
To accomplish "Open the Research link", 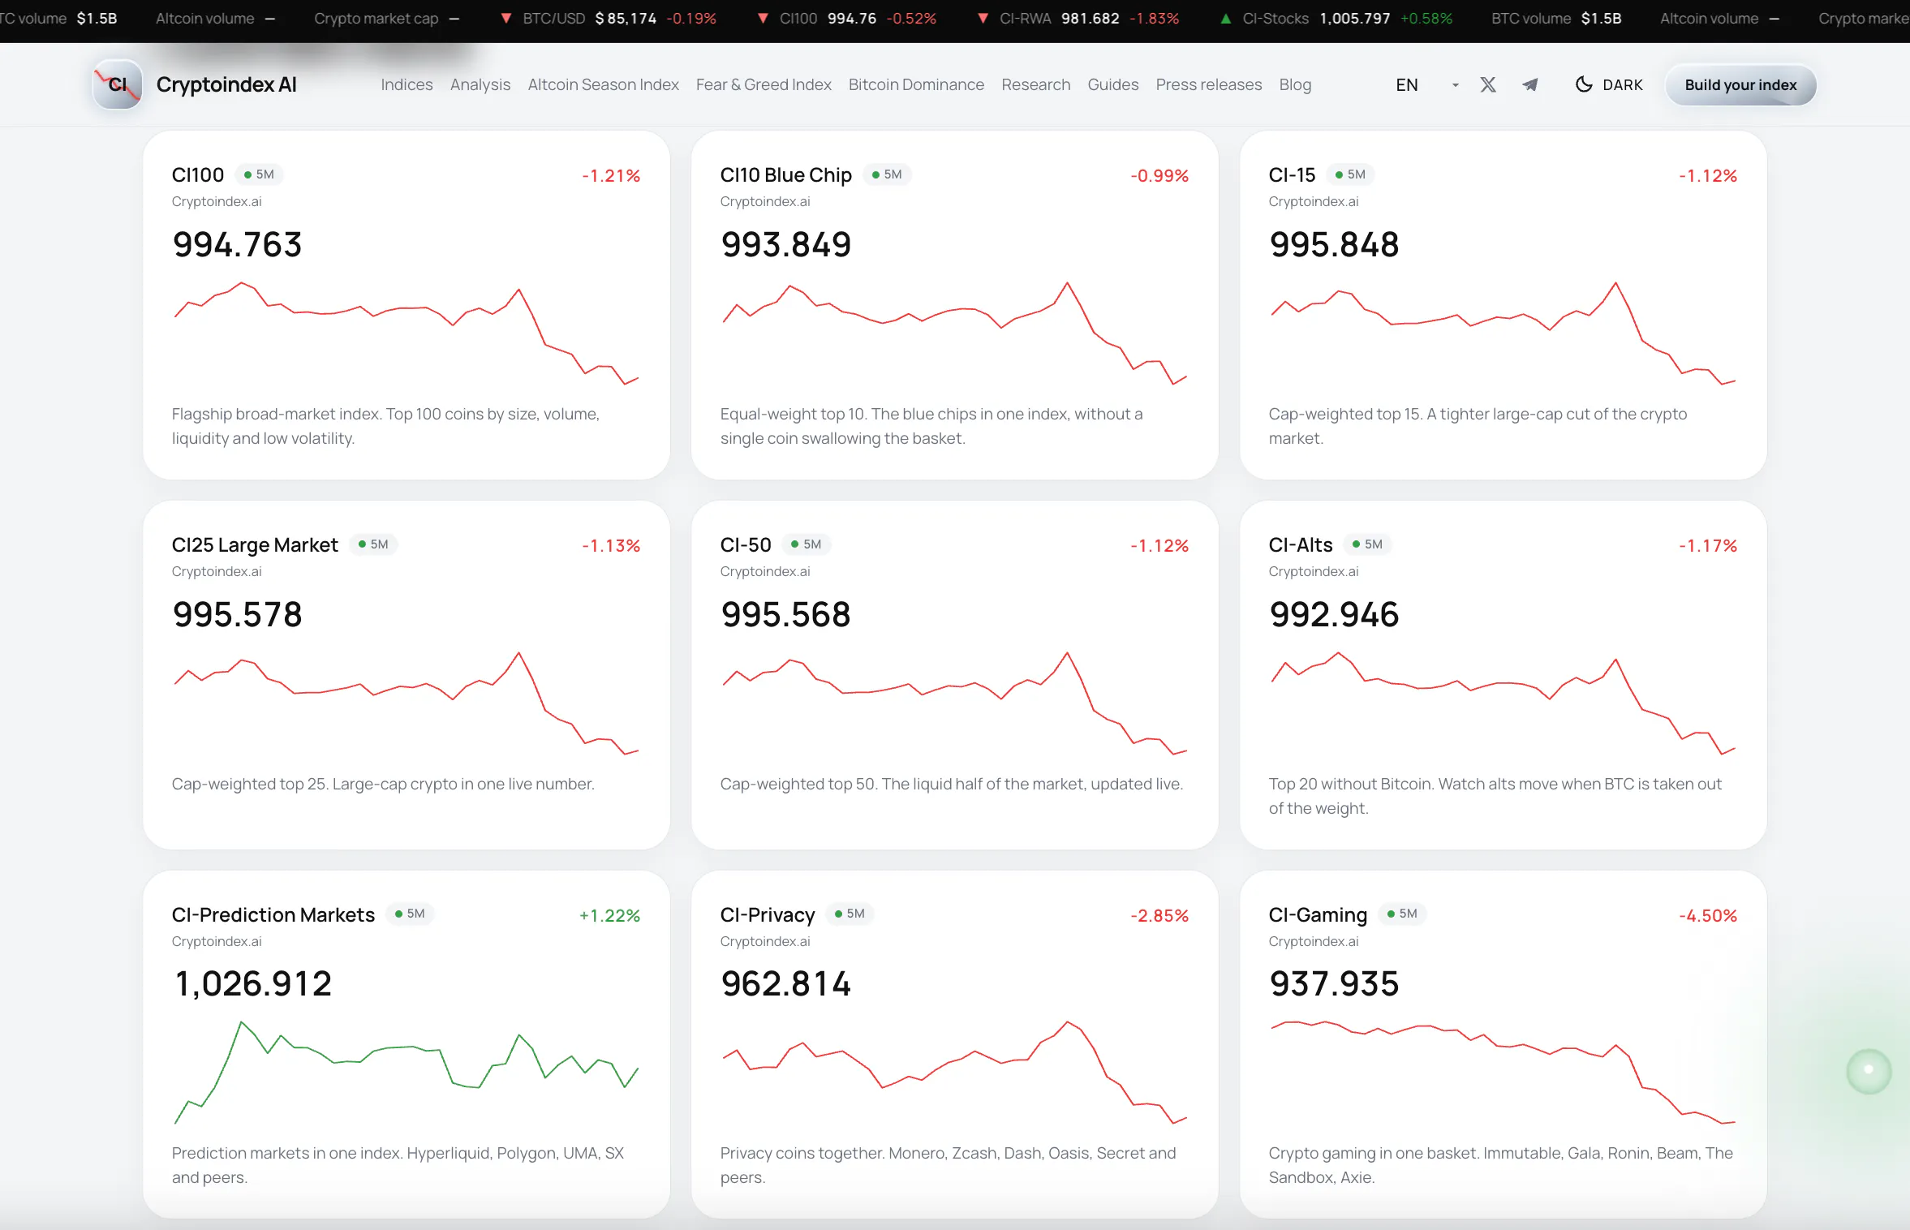I will (1035, 84).
